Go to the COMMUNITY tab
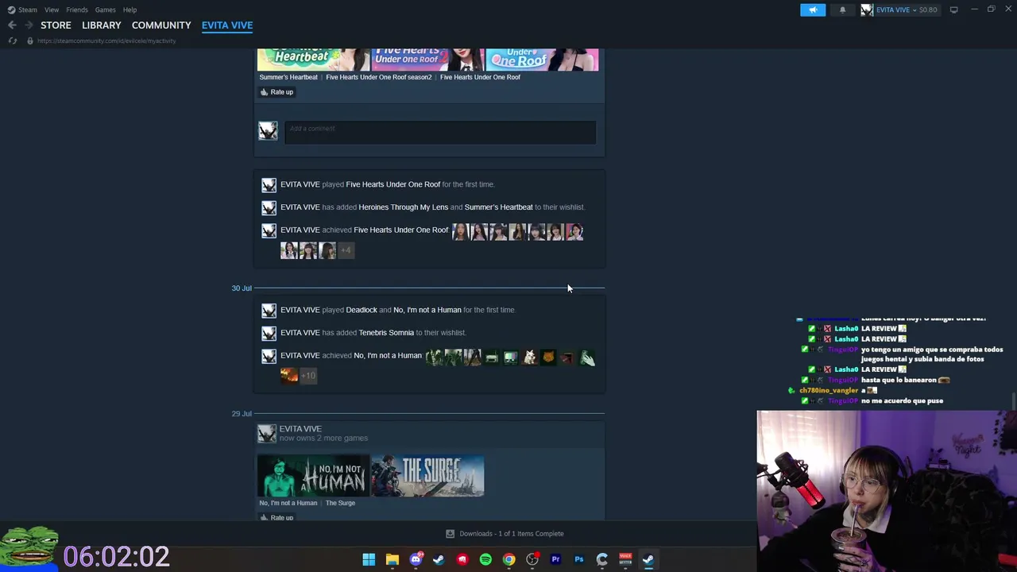 pos(161,25)
